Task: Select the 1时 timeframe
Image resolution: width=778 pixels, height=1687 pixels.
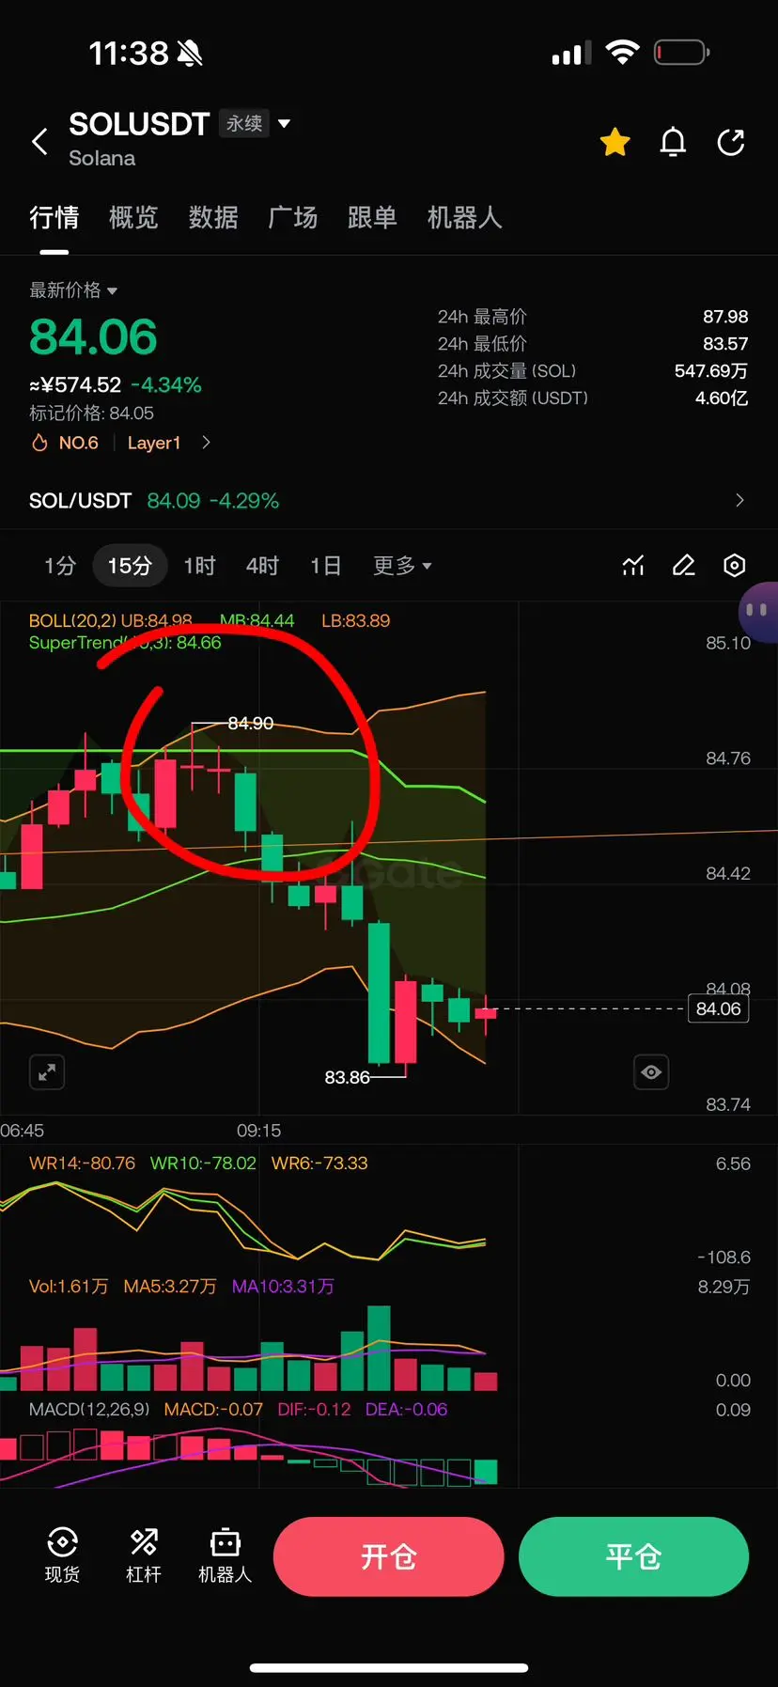Action: (199, 565)
